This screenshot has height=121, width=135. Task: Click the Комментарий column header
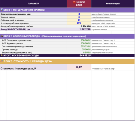tap(113, 4)
